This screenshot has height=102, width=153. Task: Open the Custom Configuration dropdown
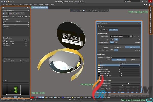(x=119, y=37)
